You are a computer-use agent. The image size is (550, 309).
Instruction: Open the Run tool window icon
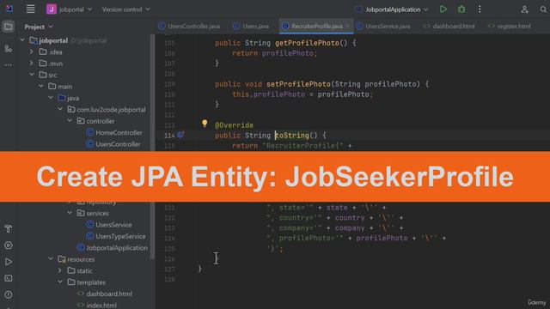click(9, 262)
